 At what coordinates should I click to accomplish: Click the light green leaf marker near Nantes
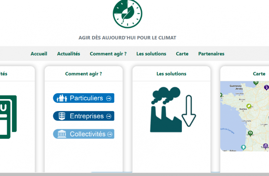(x=249, y=107)
